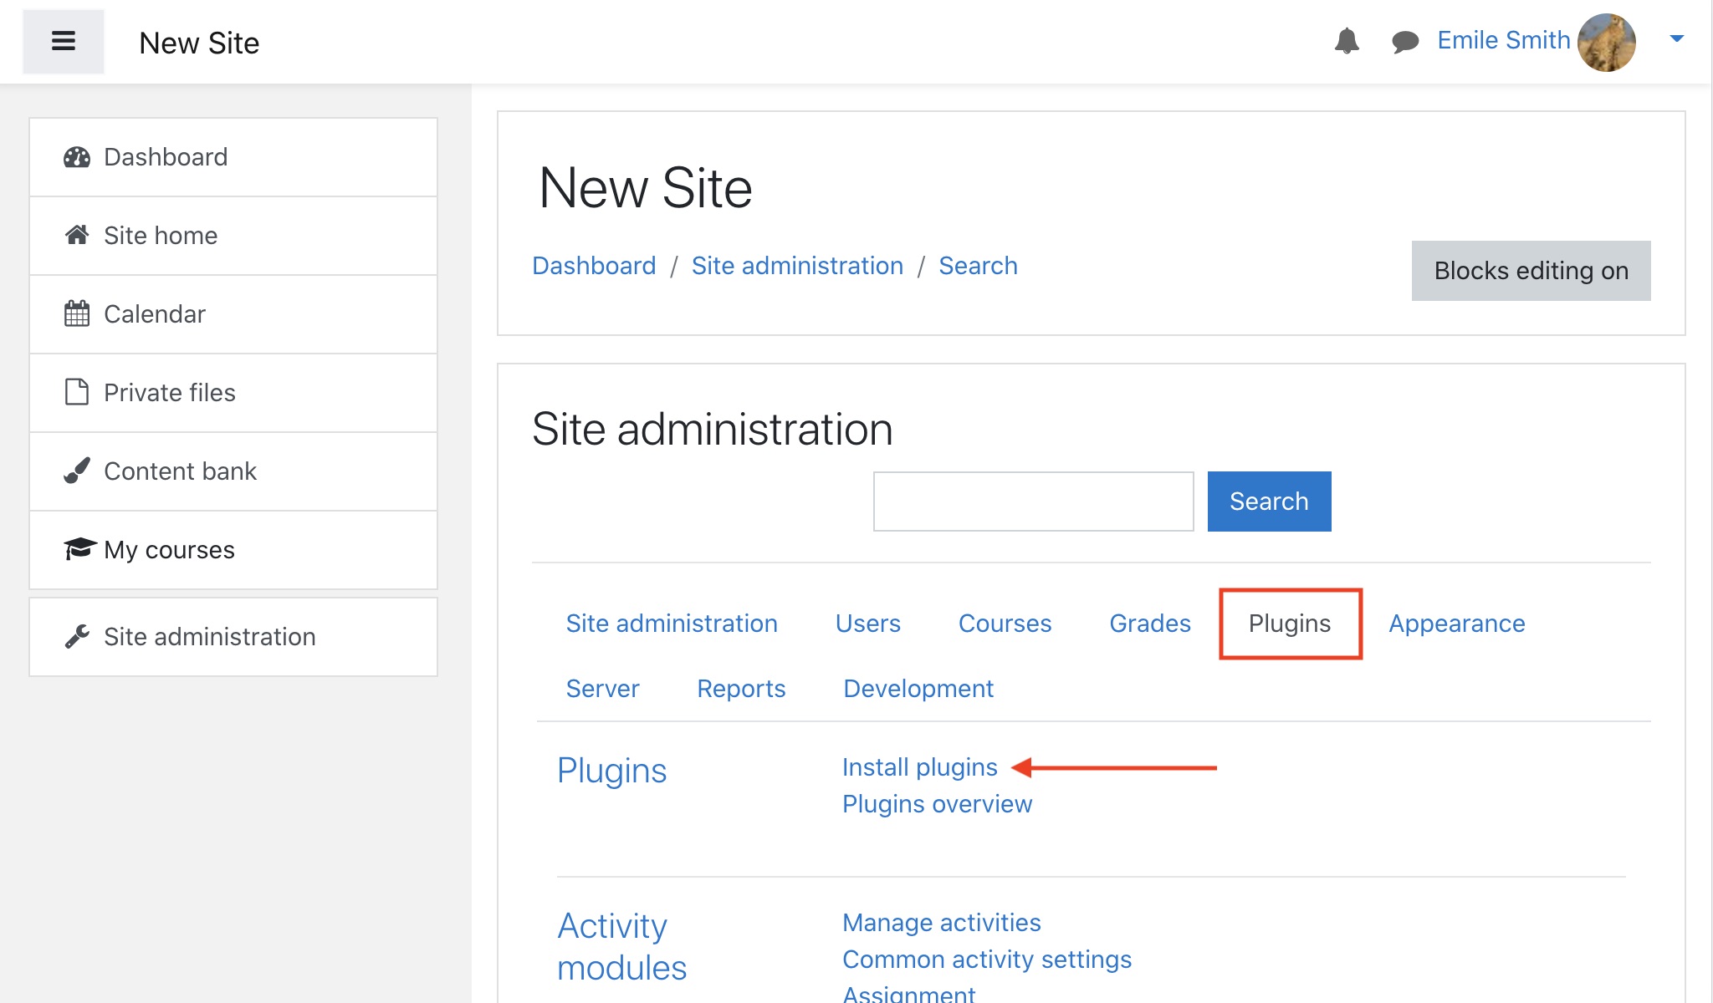Switch to the Appearance tab
1713x1003 pixels.
[1456, 624]
